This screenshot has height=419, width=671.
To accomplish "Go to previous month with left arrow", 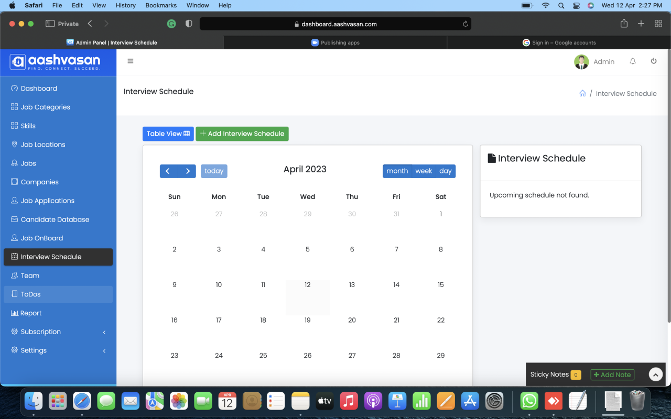I will (168, 171).
